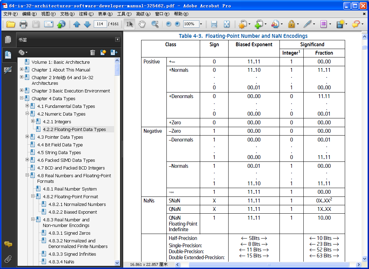Click the Fit Width scrolling icon
Image resolution: width=369 pixels, height=269 pixels.
[214, 24]
